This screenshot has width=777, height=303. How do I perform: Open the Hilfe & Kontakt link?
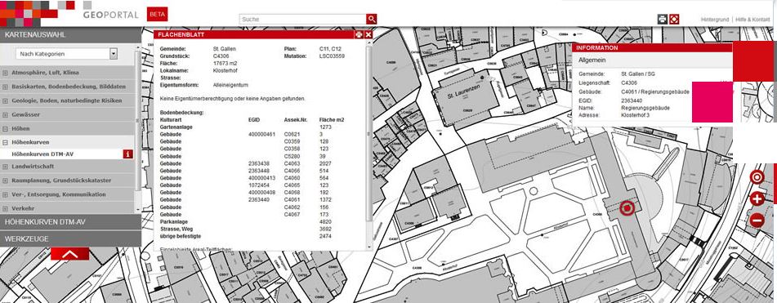point(752,20)
